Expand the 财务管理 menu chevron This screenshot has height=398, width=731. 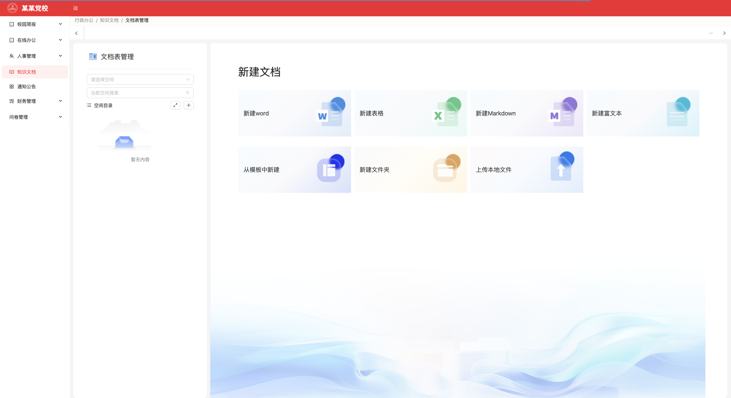click(x=60, y=101)
